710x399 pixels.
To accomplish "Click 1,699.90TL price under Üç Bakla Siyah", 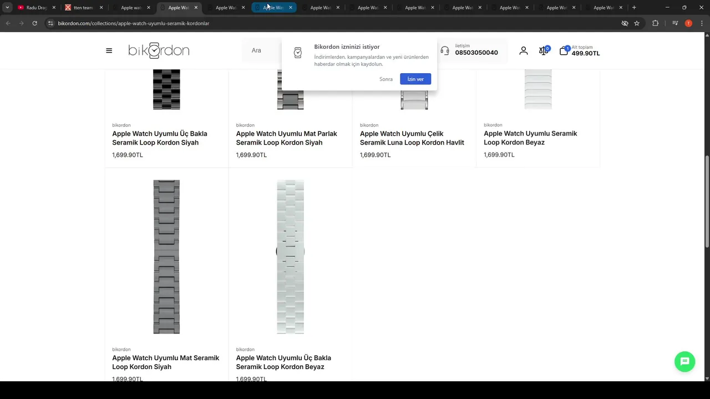I will pyautogui.click(x=128, y=155).
